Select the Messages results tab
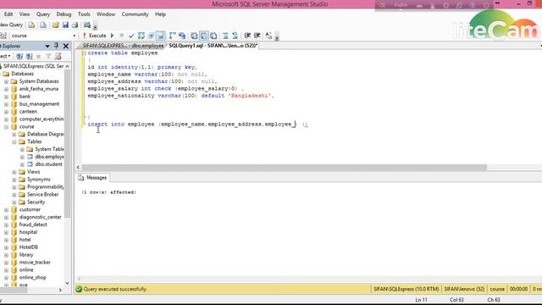This screenshot has width=542, height=305. click(92, 178)
